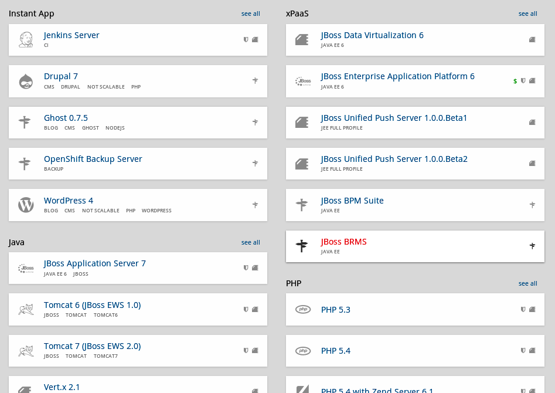Click the shield icon in the Jenkins Server row
The height and width of the screenshot is (393, 555).
[x=246, y=40]
